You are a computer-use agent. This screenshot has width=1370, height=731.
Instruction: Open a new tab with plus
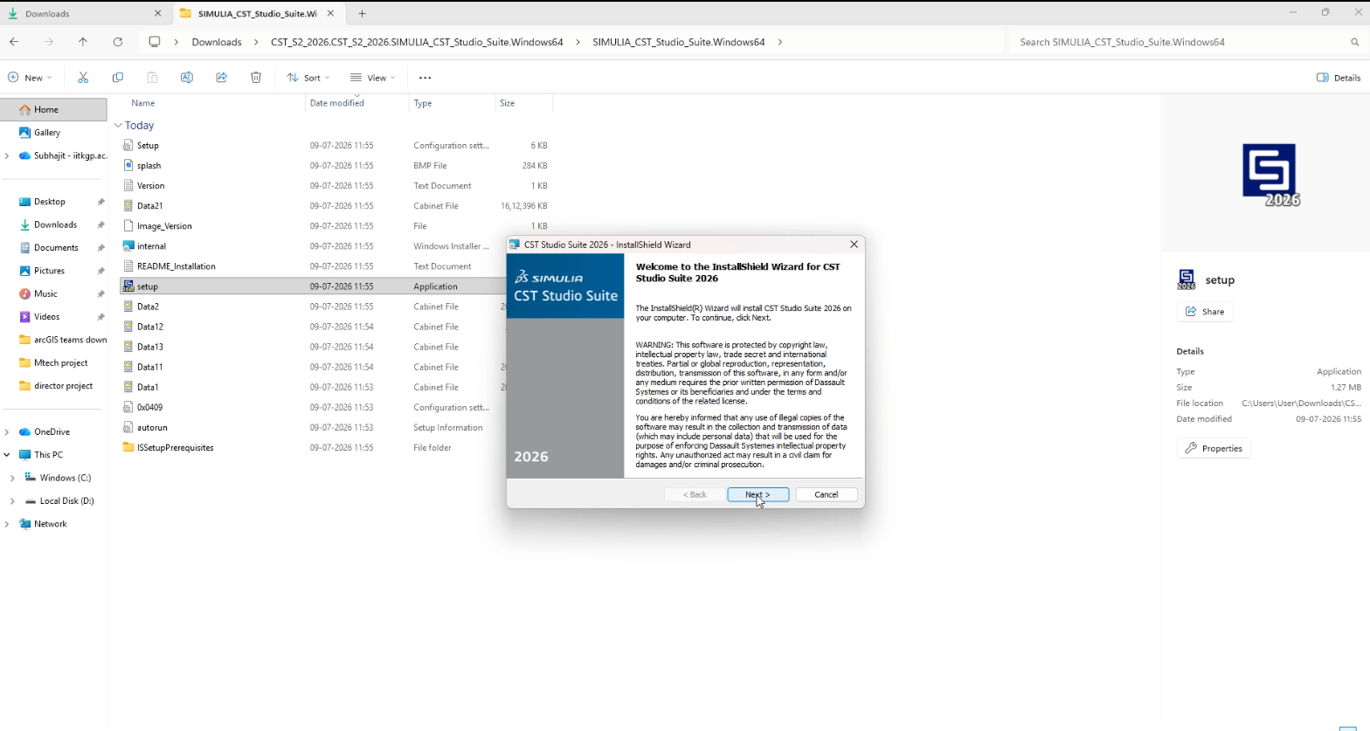tap(362, 14)
